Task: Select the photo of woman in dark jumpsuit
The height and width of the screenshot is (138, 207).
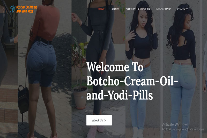Action: pos(99,69)
